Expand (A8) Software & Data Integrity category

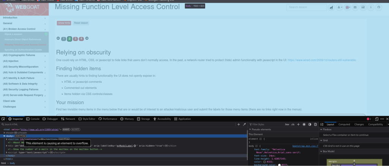click(24, 84)
